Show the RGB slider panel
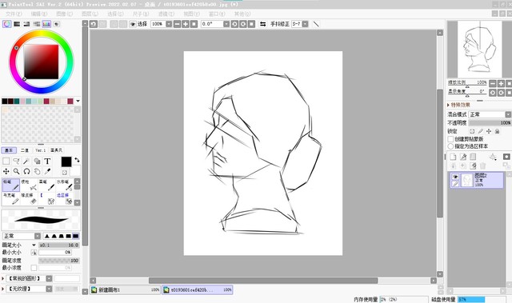This screenshot has height=303, width=512. [17, 24]
